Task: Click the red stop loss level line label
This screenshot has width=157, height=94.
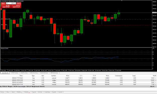Action: pos(4,25)
